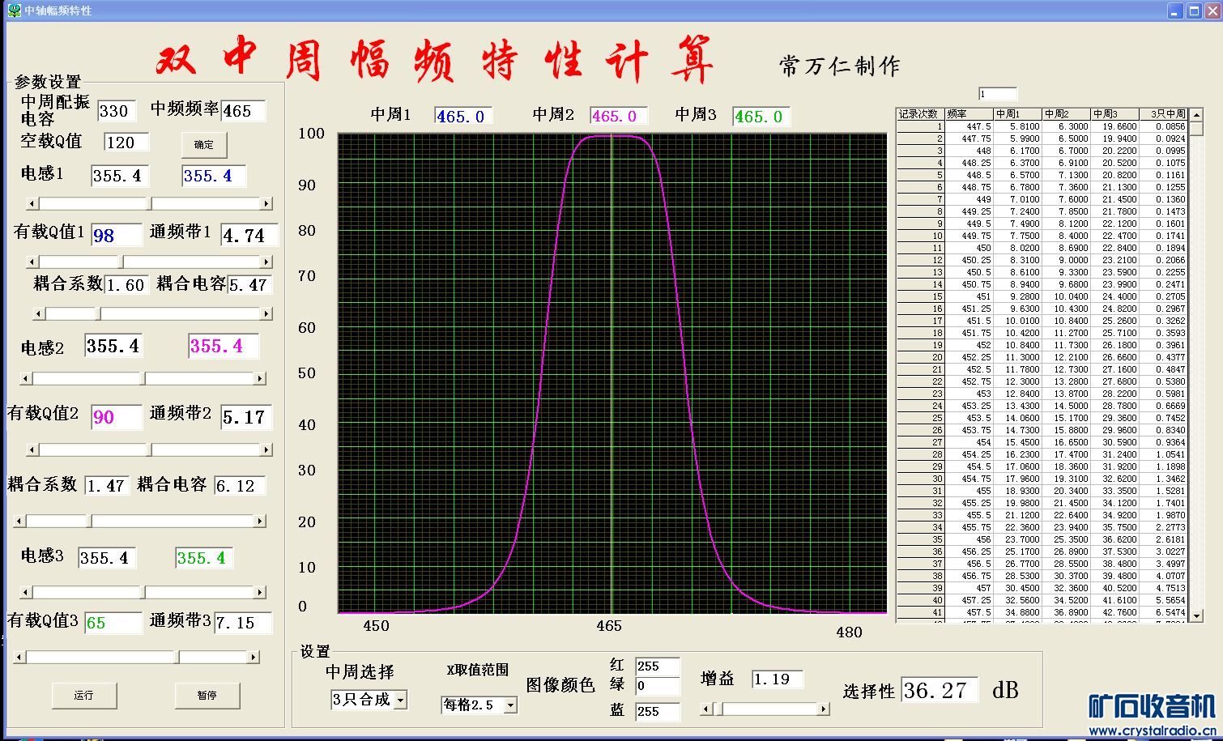The image size is (1223, 741).
Task: Click the 通频带2 field showing 5.17
Action: click(246, 417)
